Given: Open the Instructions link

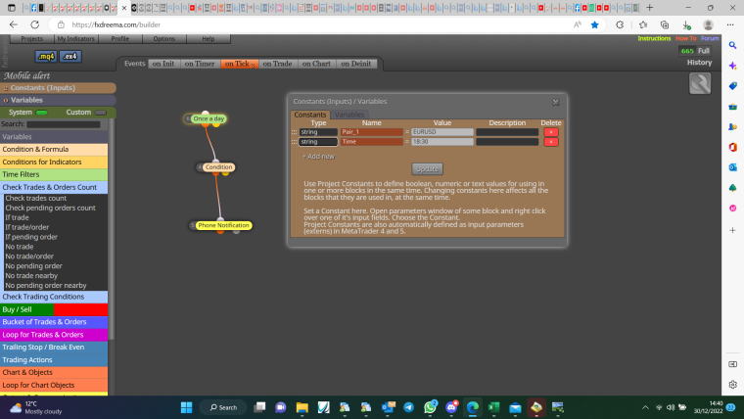Looking at the screenshot, I should coord(654,38).
